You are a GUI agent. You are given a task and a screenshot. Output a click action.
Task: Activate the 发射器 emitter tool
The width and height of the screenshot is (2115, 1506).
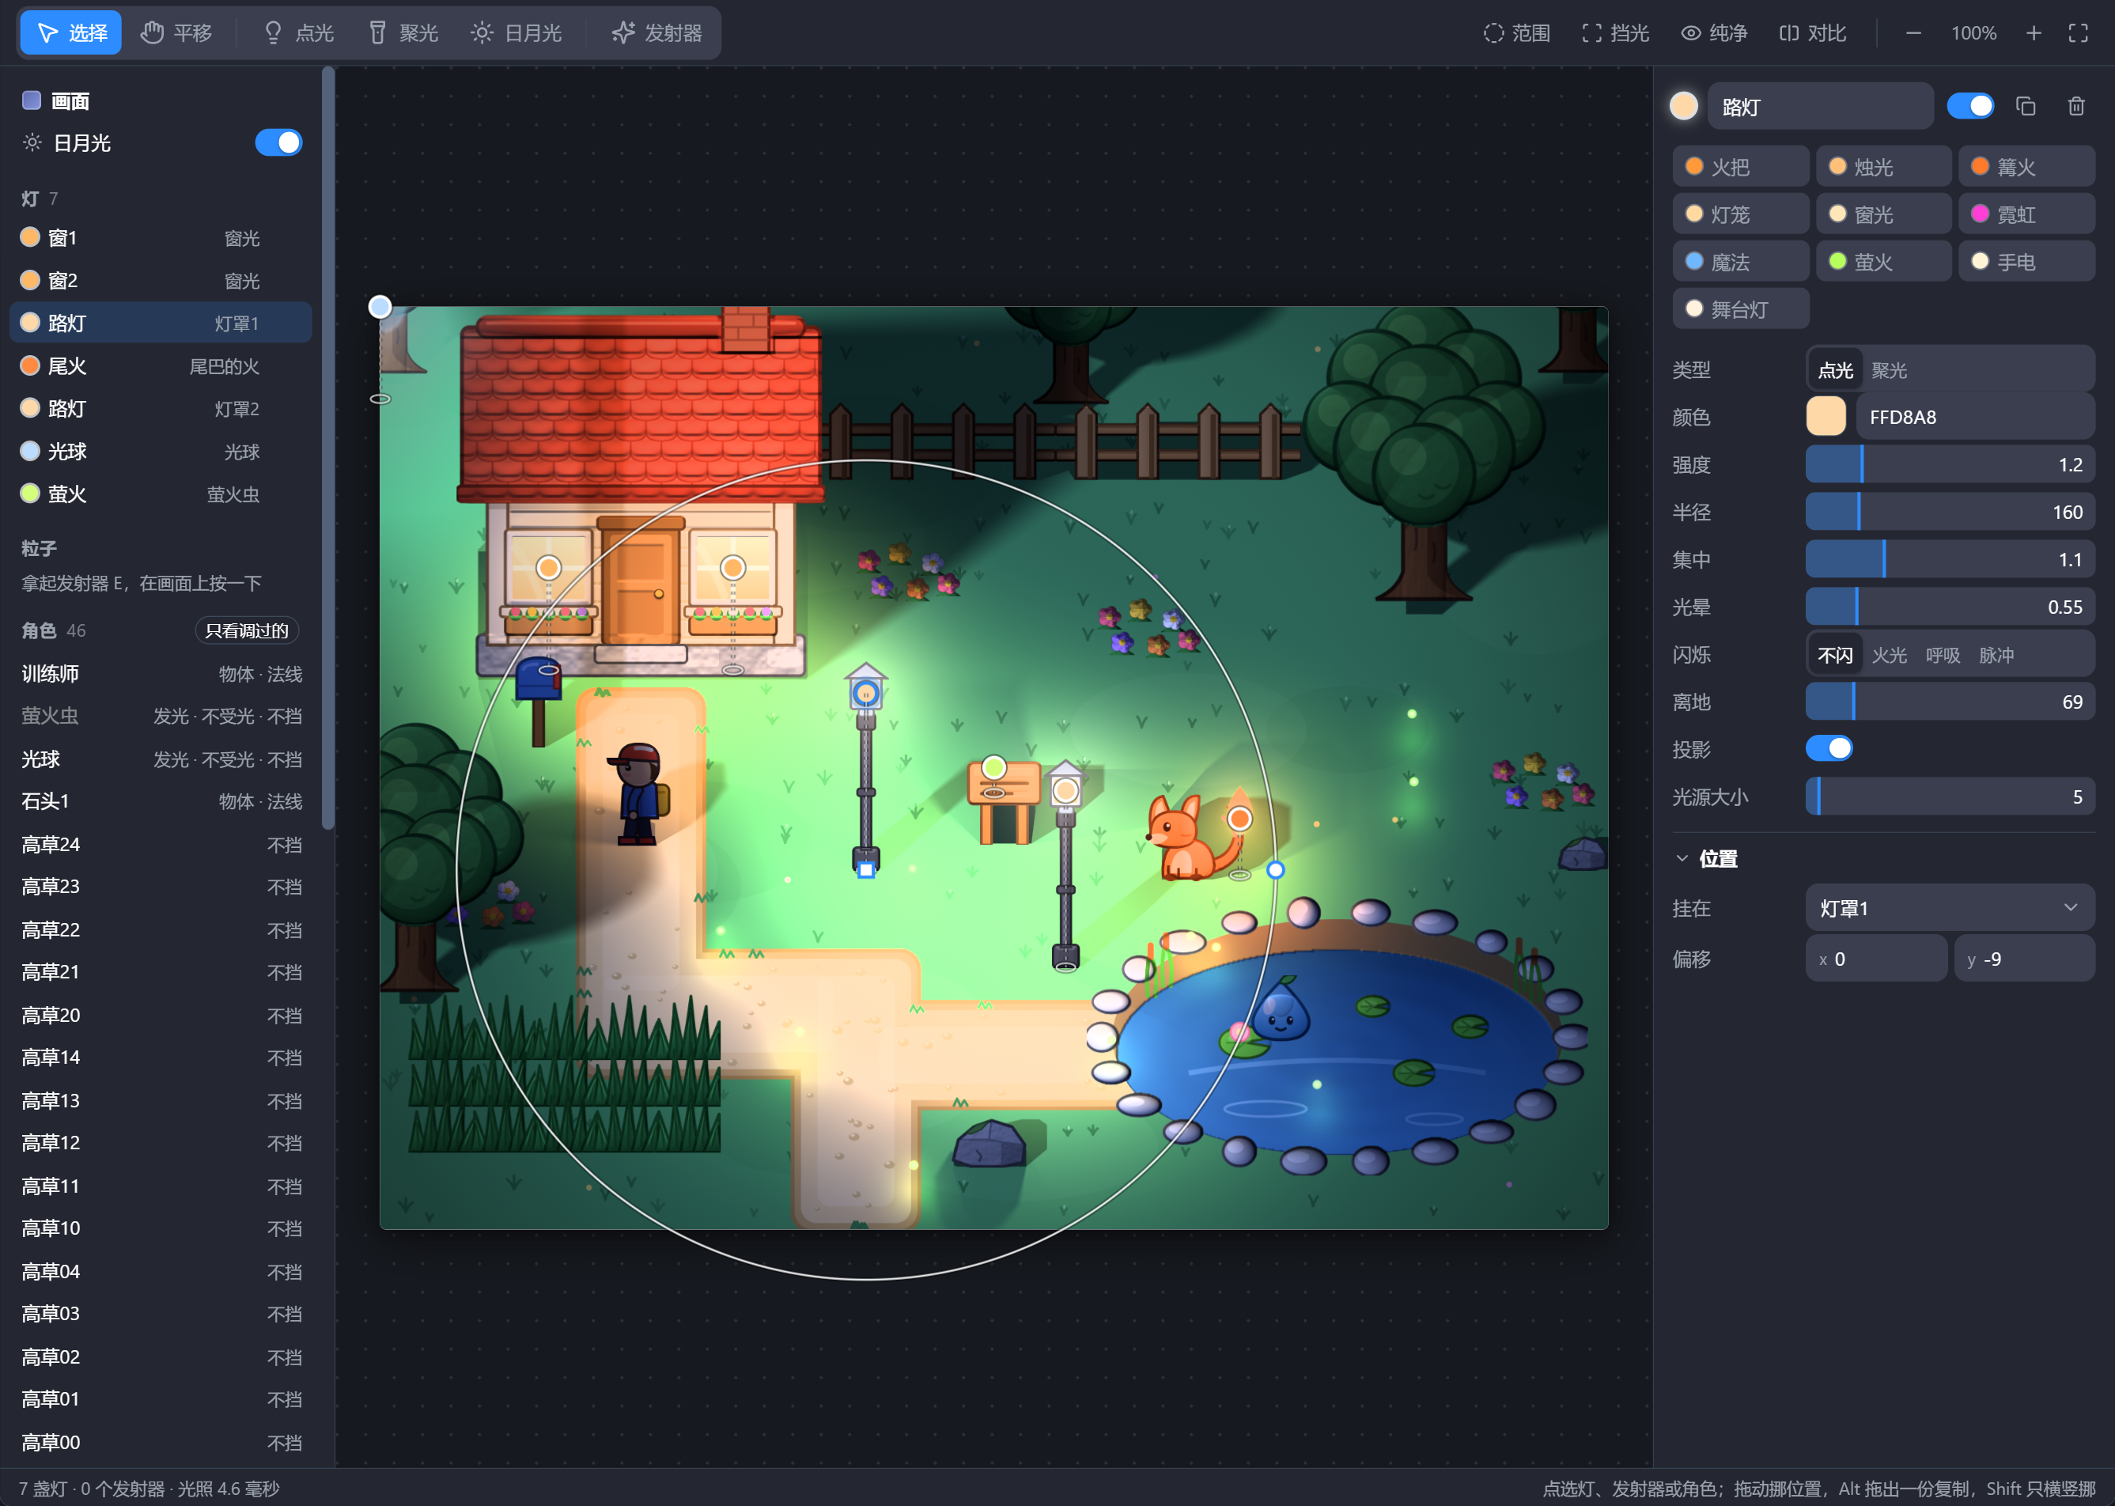pos(656,33)
